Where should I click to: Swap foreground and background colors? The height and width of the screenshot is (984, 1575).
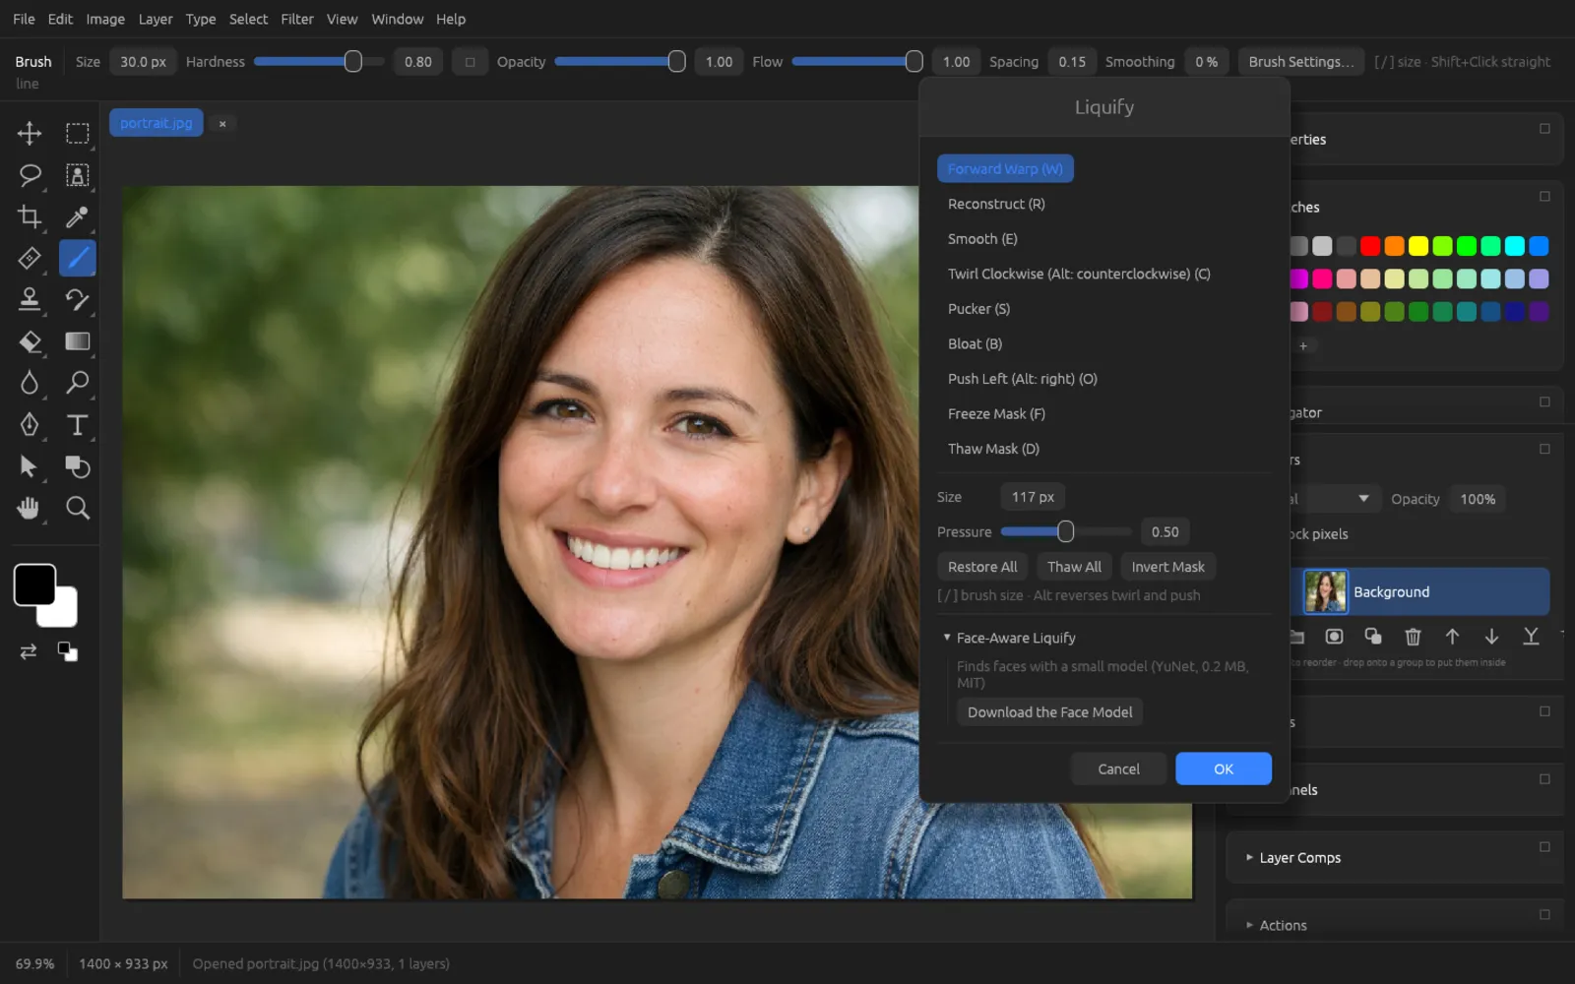point(29,651)
